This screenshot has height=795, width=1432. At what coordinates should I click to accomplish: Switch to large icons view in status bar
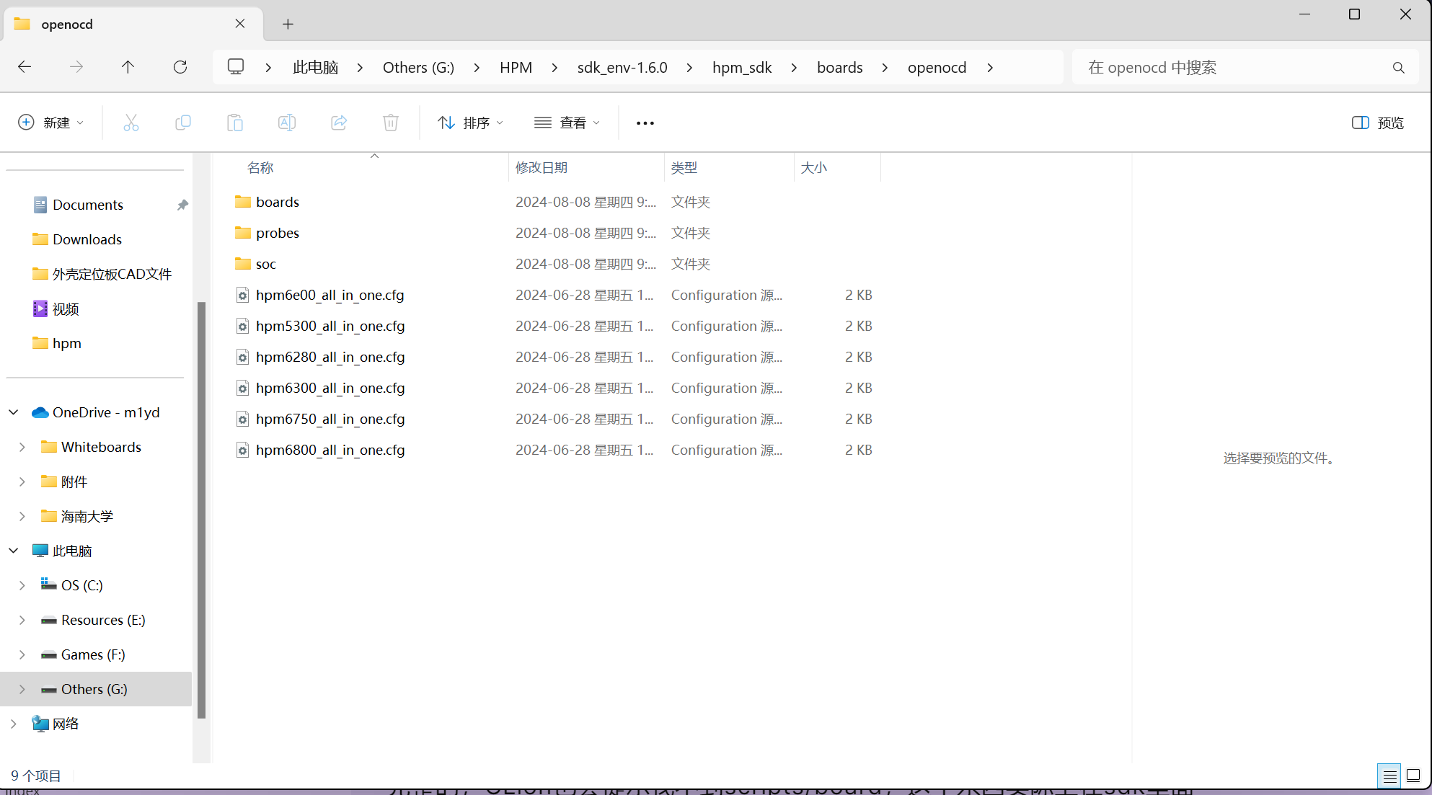pos(1413,776)
